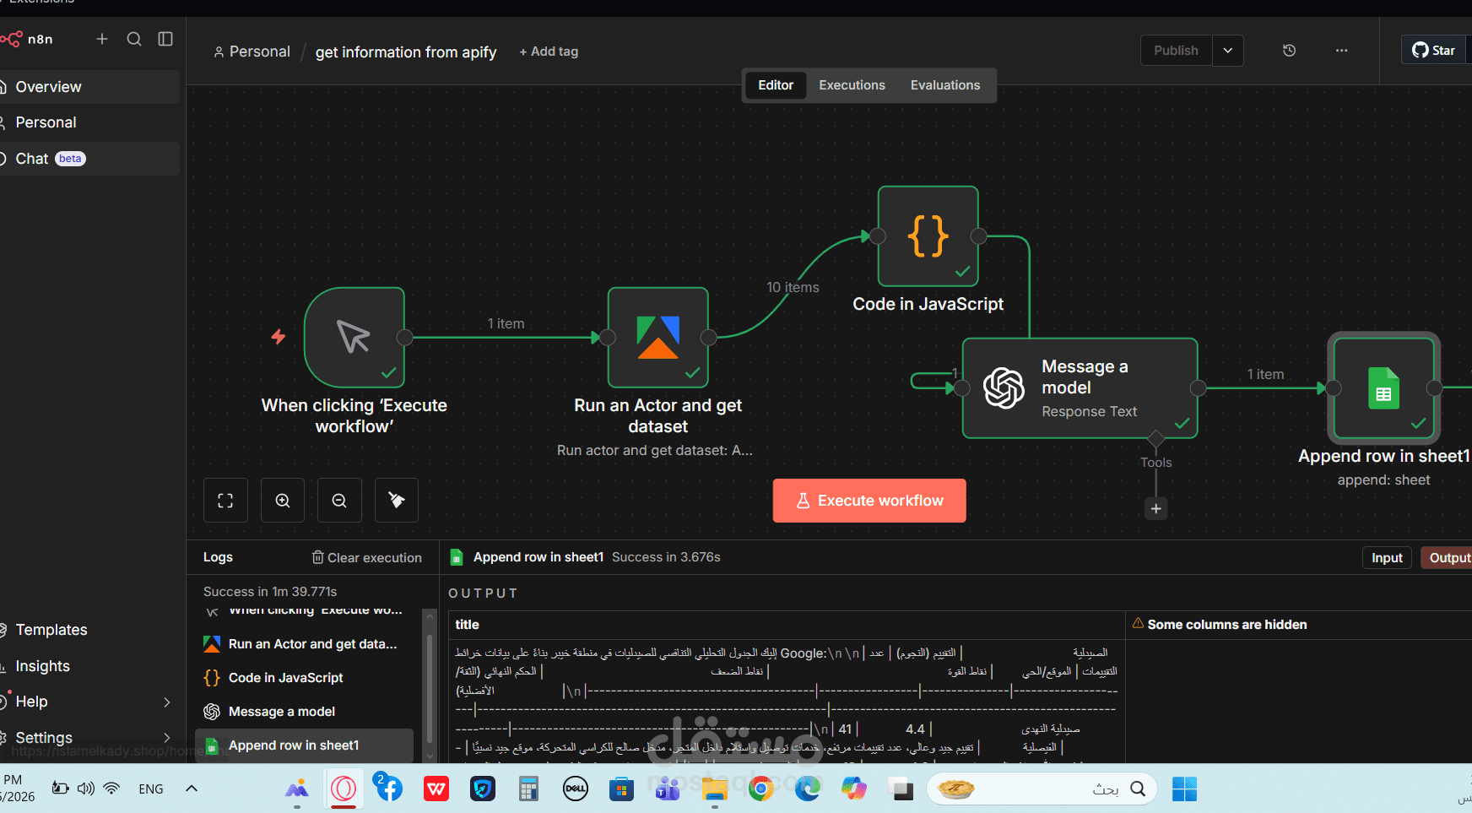Click the 'Add tag' link in the breadcrumb
This screenshot has width=1472, height=813.
pos(549,51)
